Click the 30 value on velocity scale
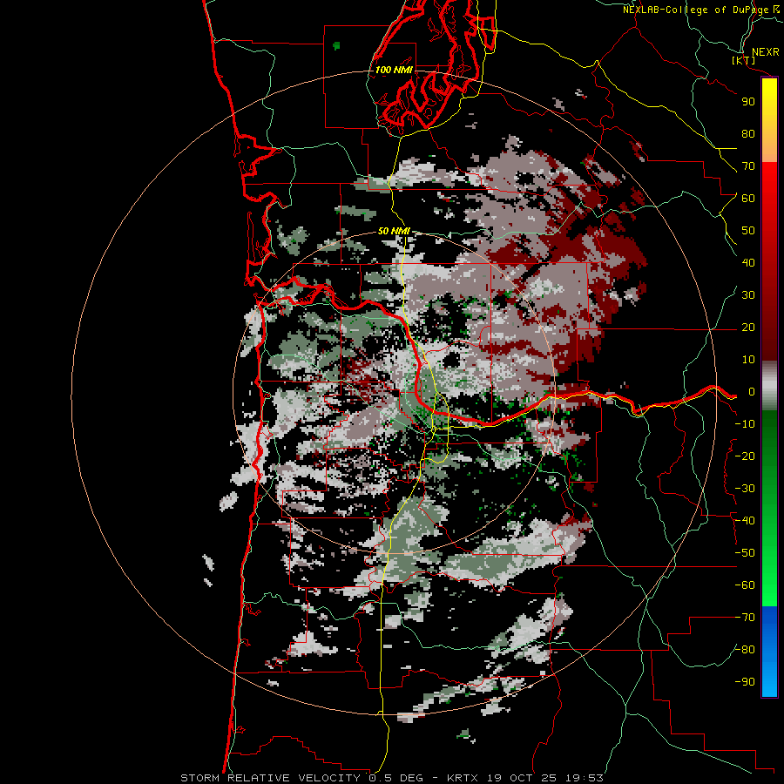The width and height of the screenshot is (784, 784). point(748,295)
